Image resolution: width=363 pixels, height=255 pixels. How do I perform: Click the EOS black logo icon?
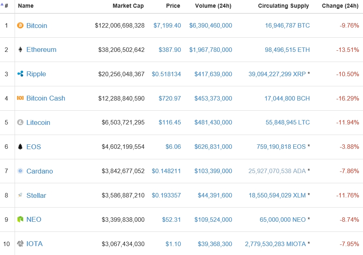coord(20,147)
